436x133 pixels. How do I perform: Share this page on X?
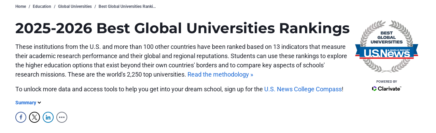click(34, 117)
